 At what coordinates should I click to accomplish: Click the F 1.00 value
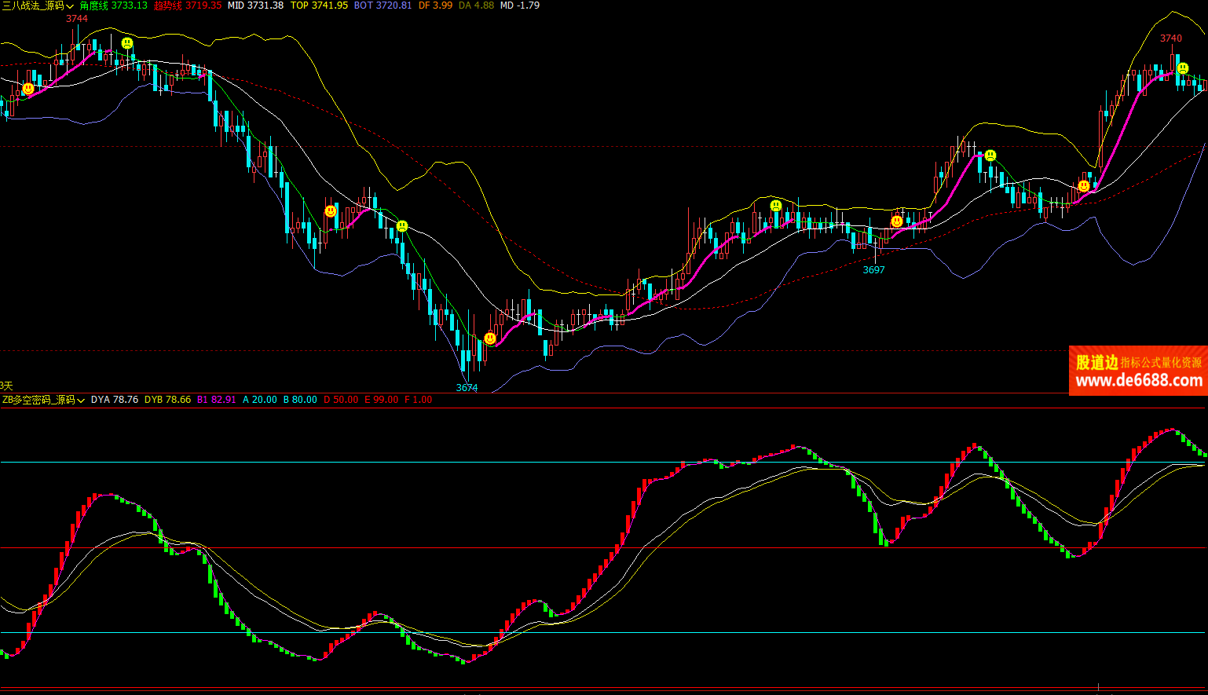click(x=418, y=400)
